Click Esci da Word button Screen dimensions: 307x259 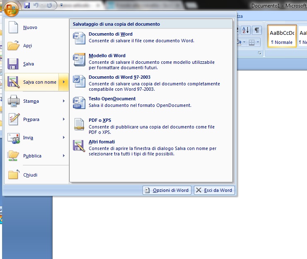click(x=214, y=190)
